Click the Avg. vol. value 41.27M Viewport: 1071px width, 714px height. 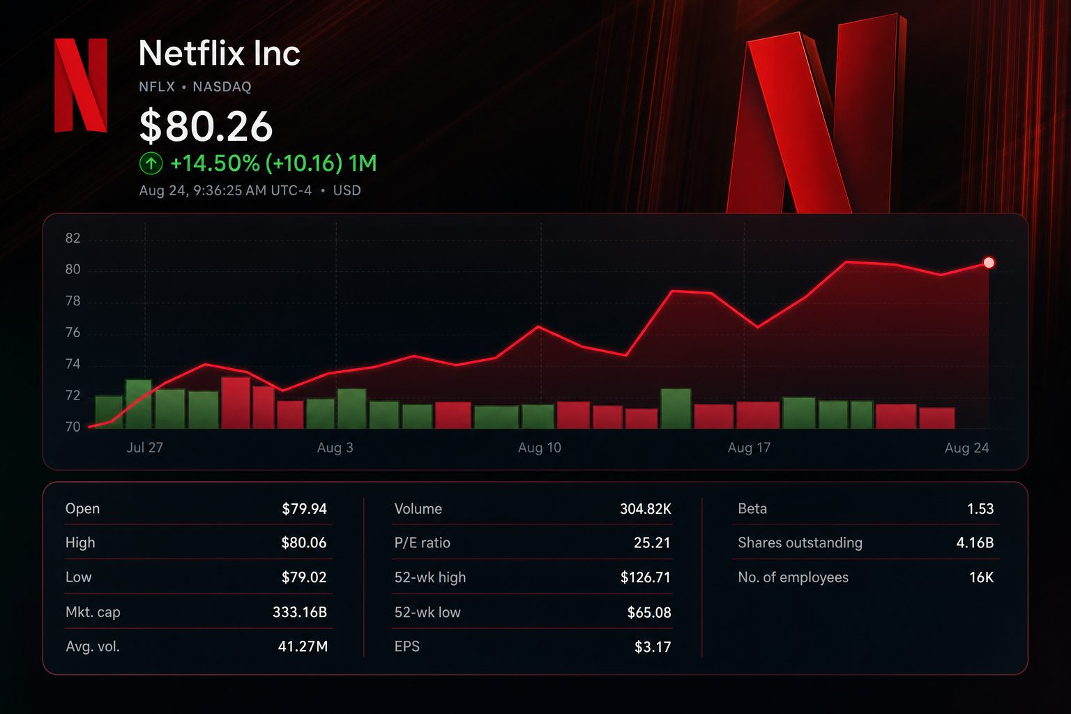303,646
